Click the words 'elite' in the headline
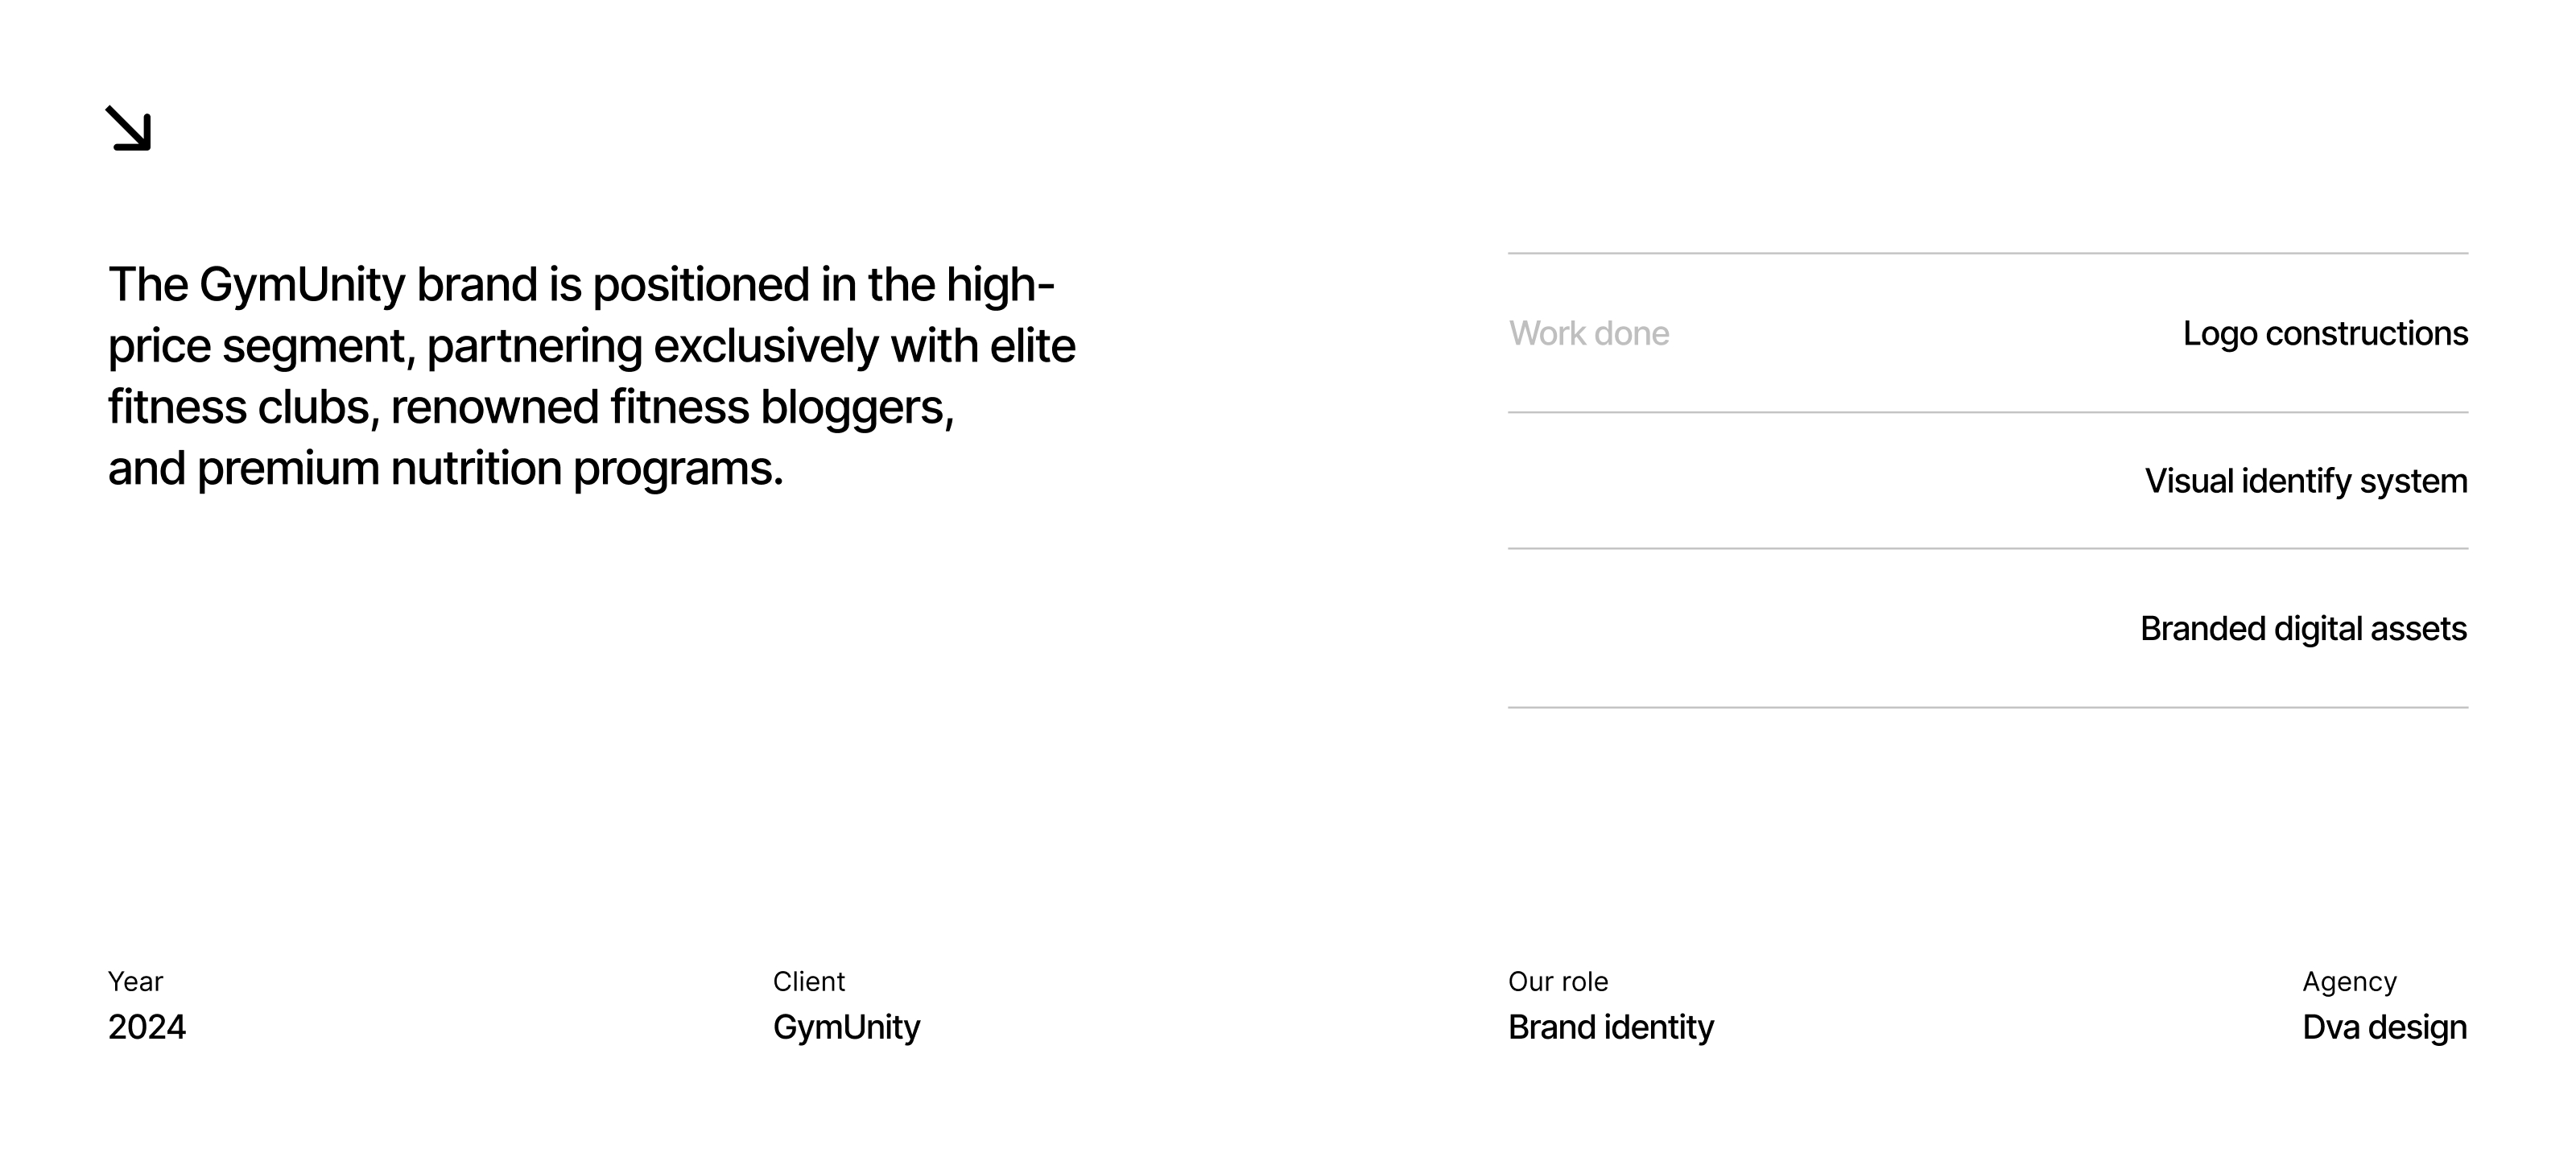The image size is (2576, 1153). click(x=1032, y=346)
